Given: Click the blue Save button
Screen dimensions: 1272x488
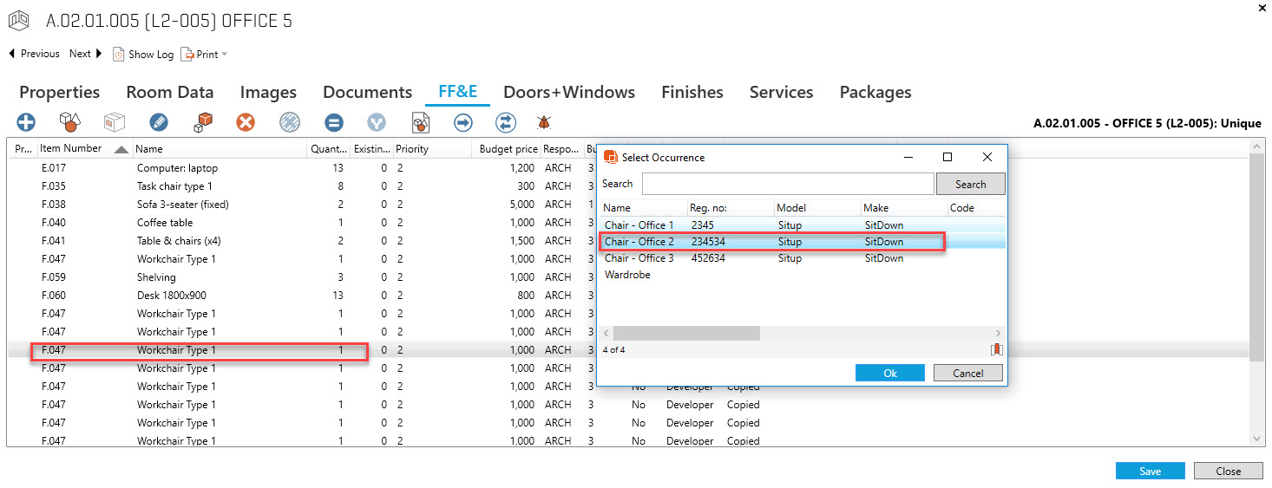Looking at the screenshot, I should click(x=1150, y=471).
